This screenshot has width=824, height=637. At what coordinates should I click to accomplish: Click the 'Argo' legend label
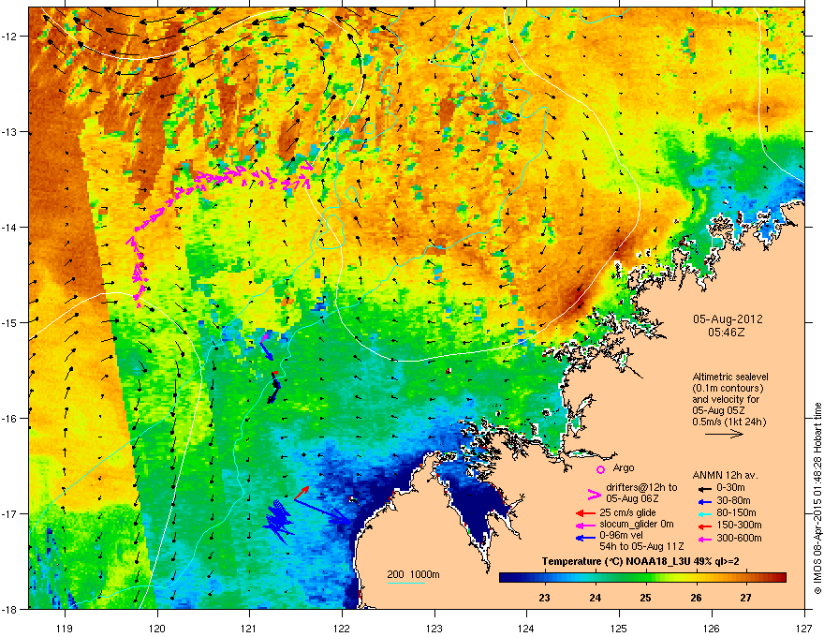tap(624, 467)
